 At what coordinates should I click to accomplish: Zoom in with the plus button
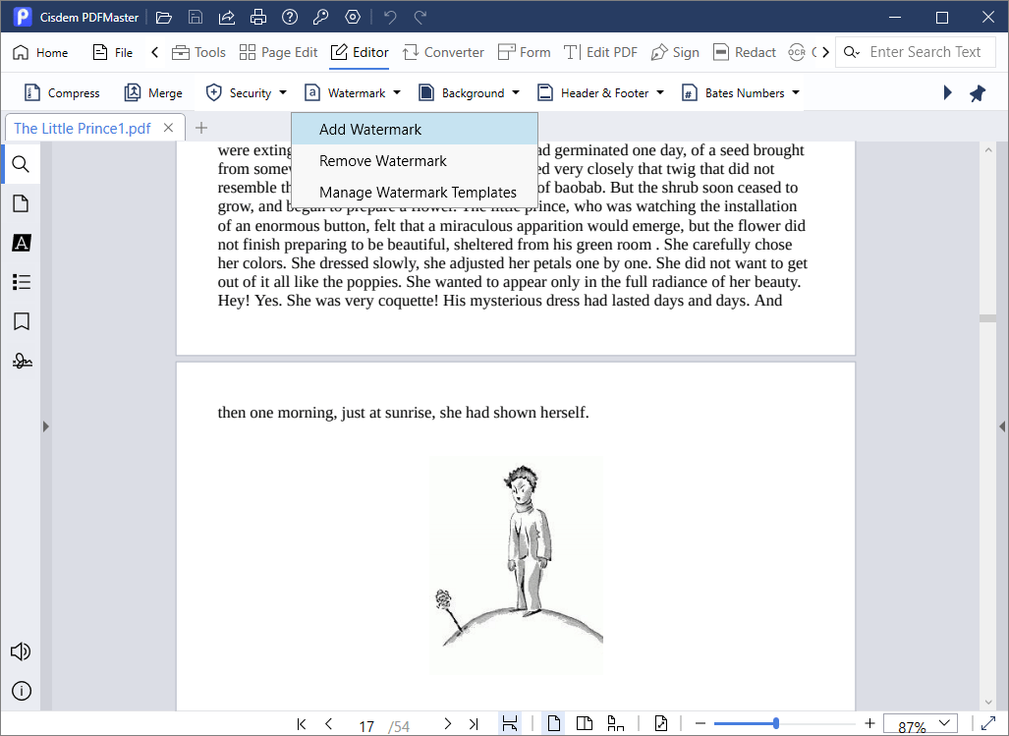[870, 724]
